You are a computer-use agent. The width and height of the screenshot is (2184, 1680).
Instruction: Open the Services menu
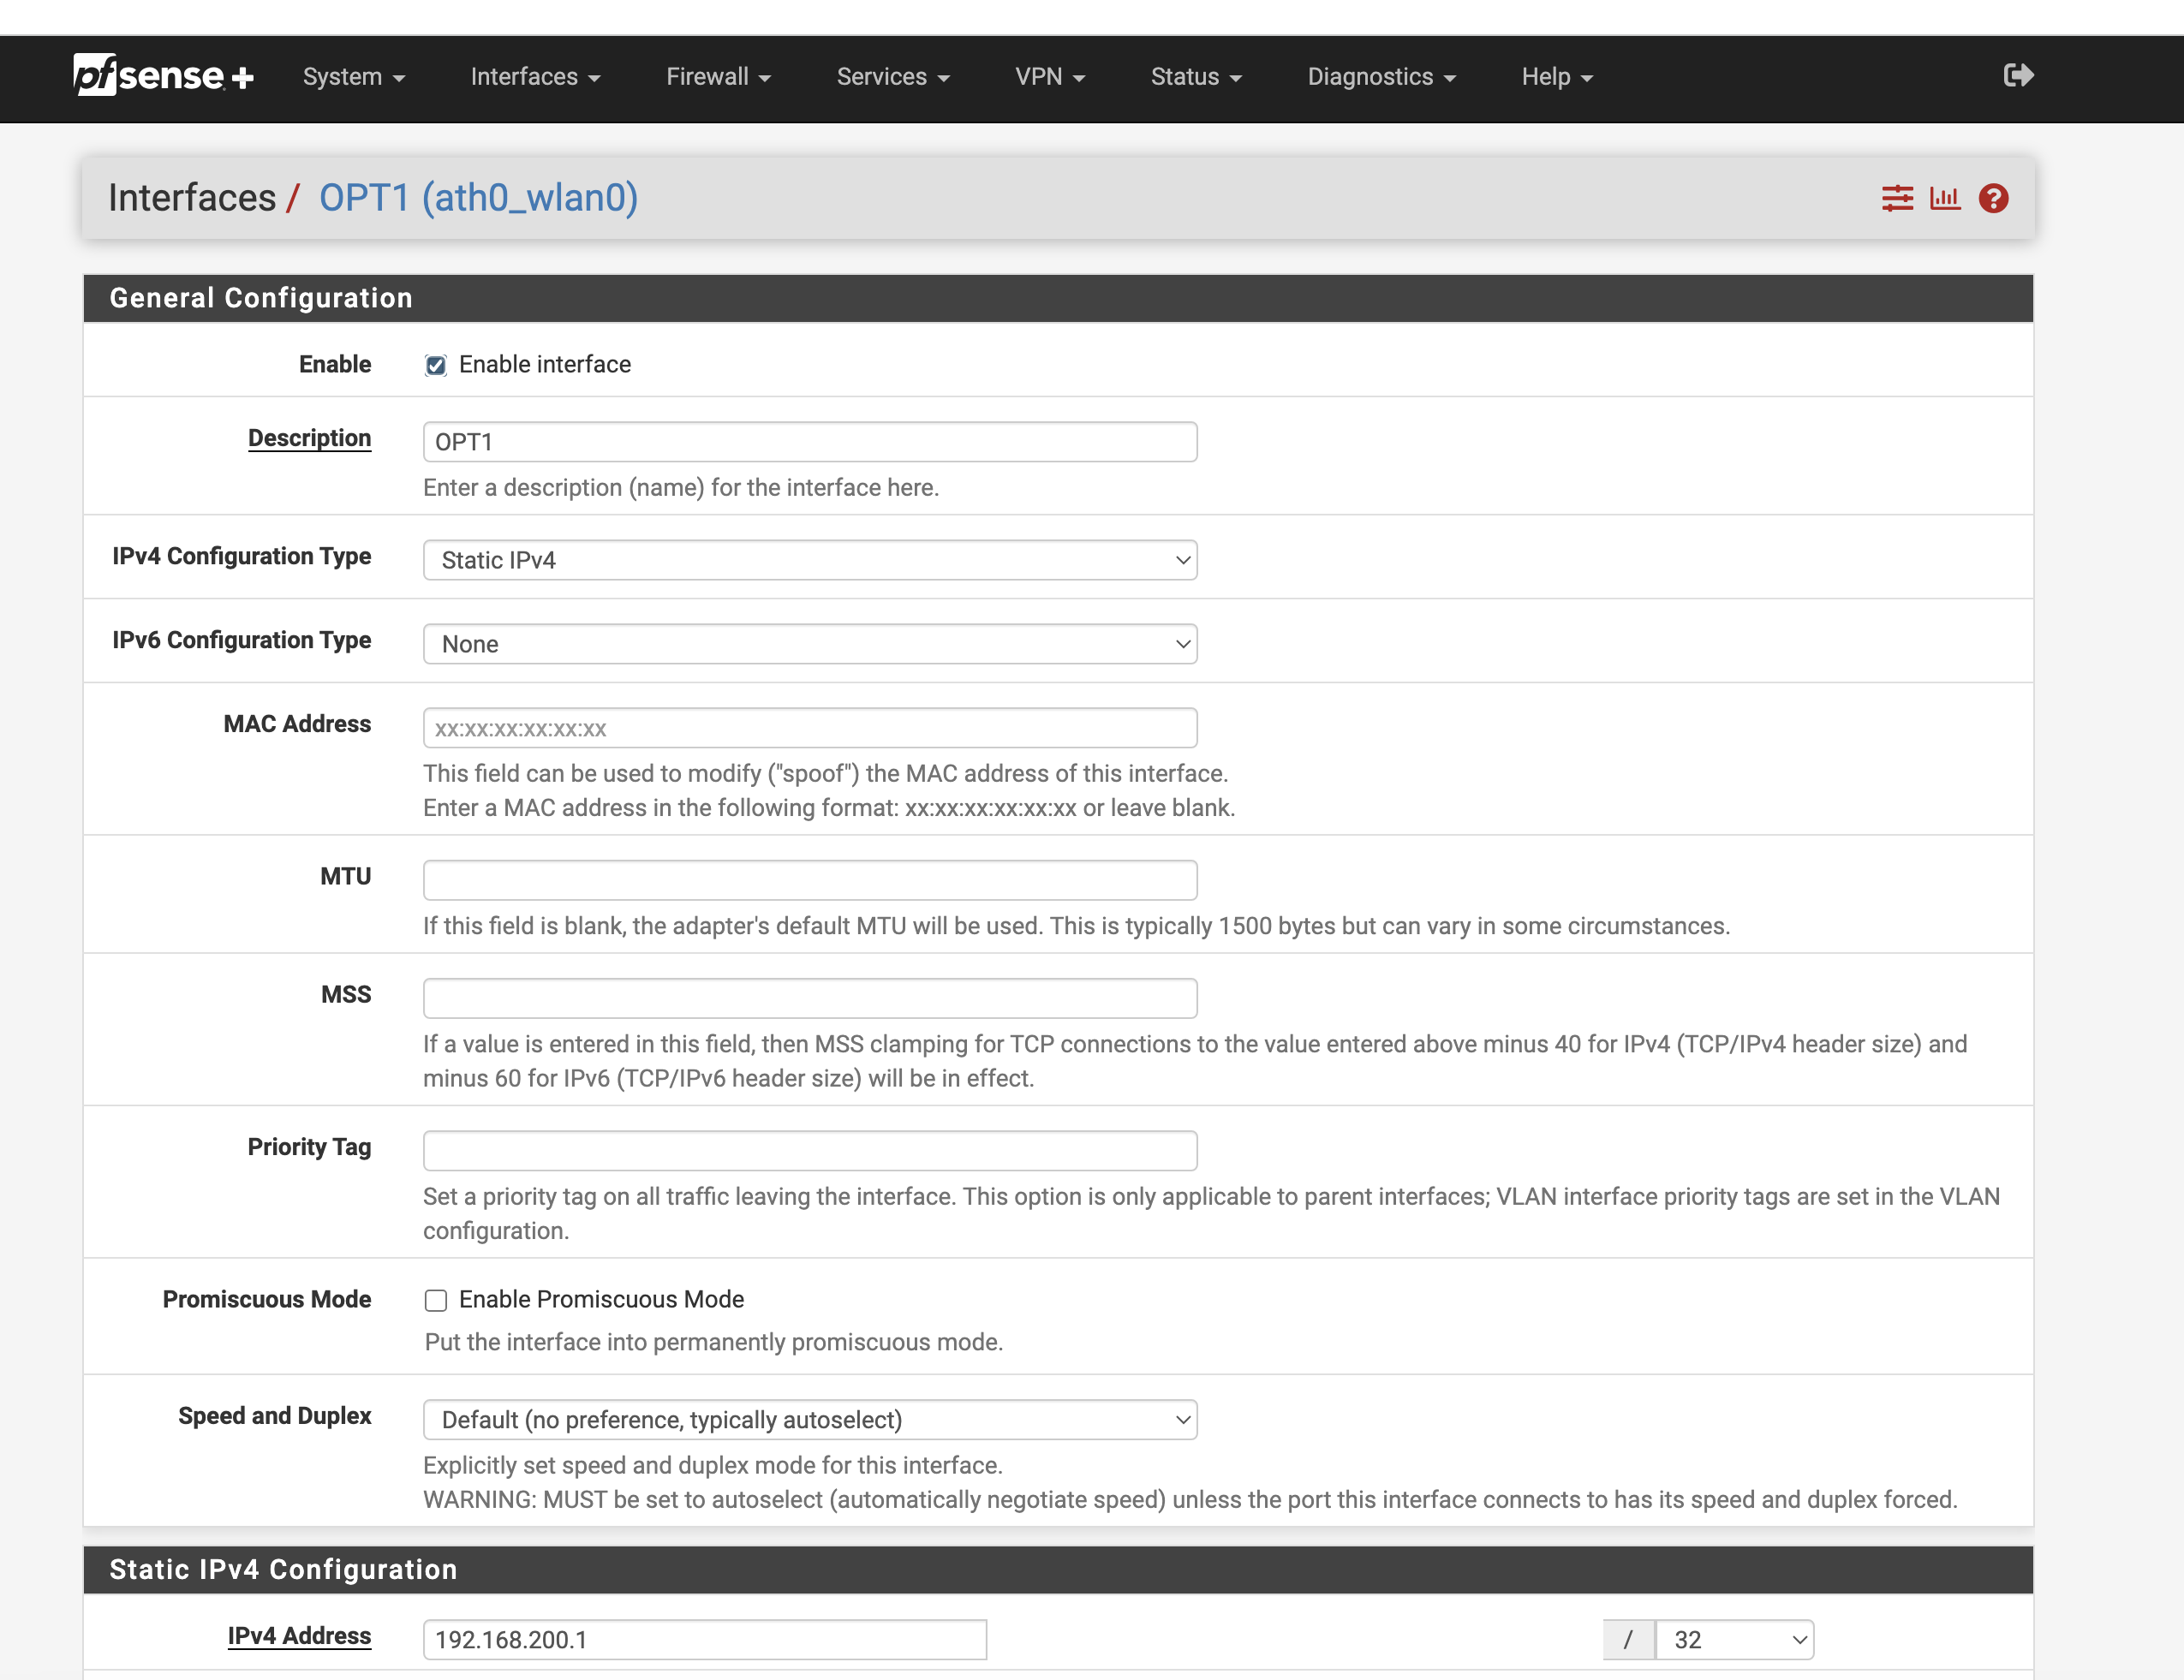click(x=892, y=77)
